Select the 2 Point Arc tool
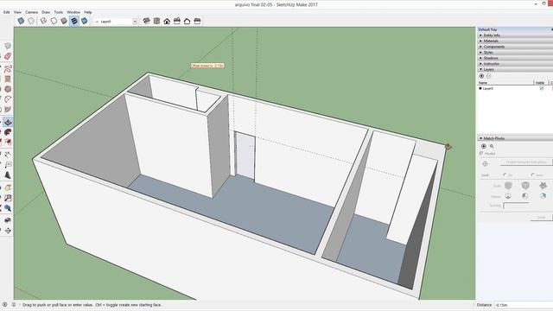This screenshot has width=553, height=311. 8,99
